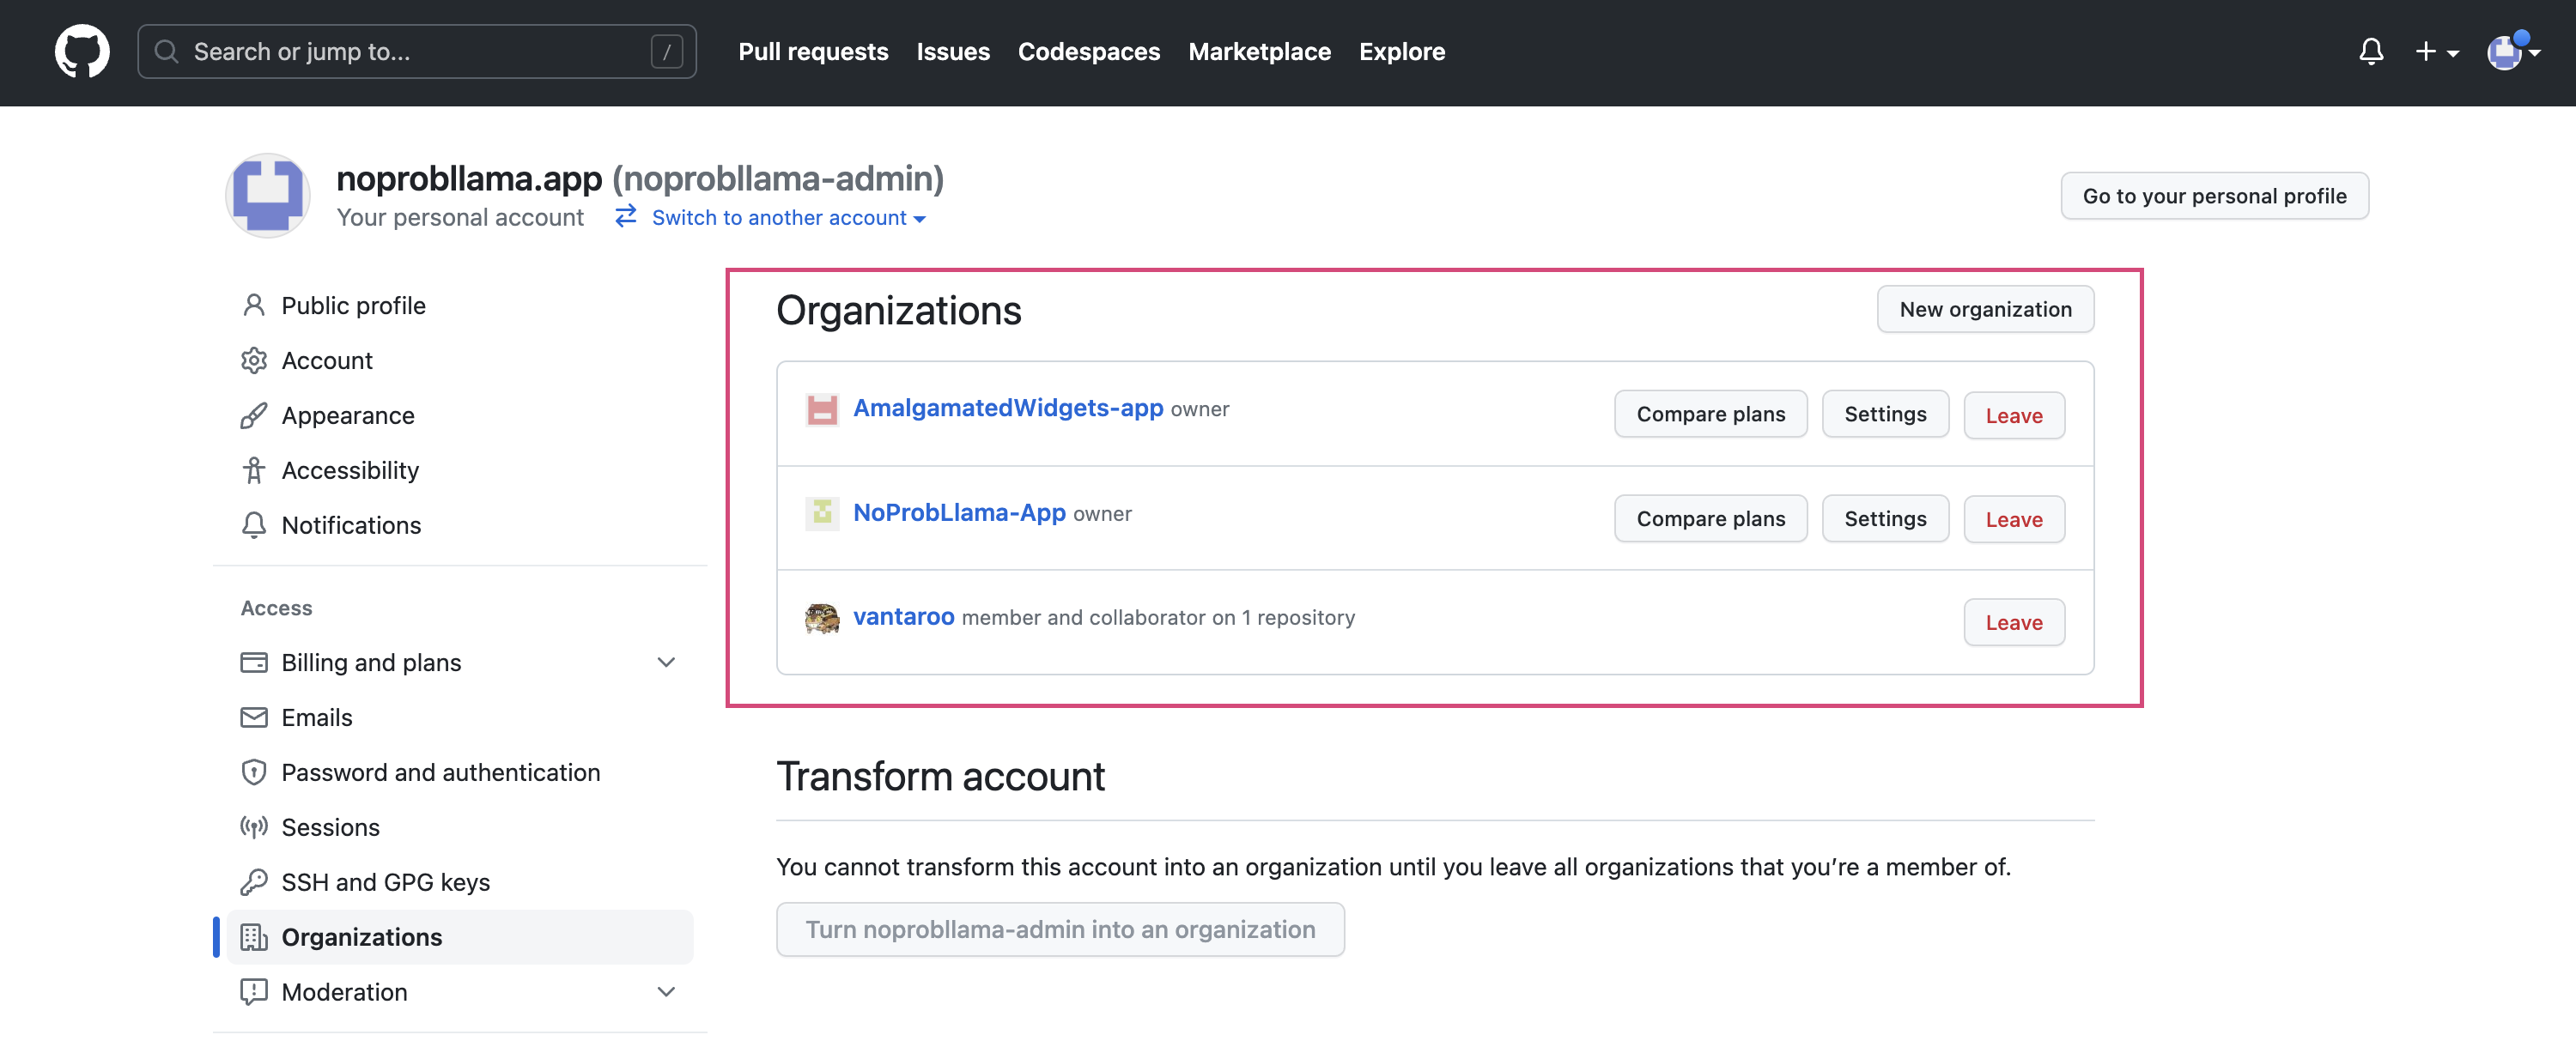
Task: Focus the Search or jump to field
Action: [416, 52]
